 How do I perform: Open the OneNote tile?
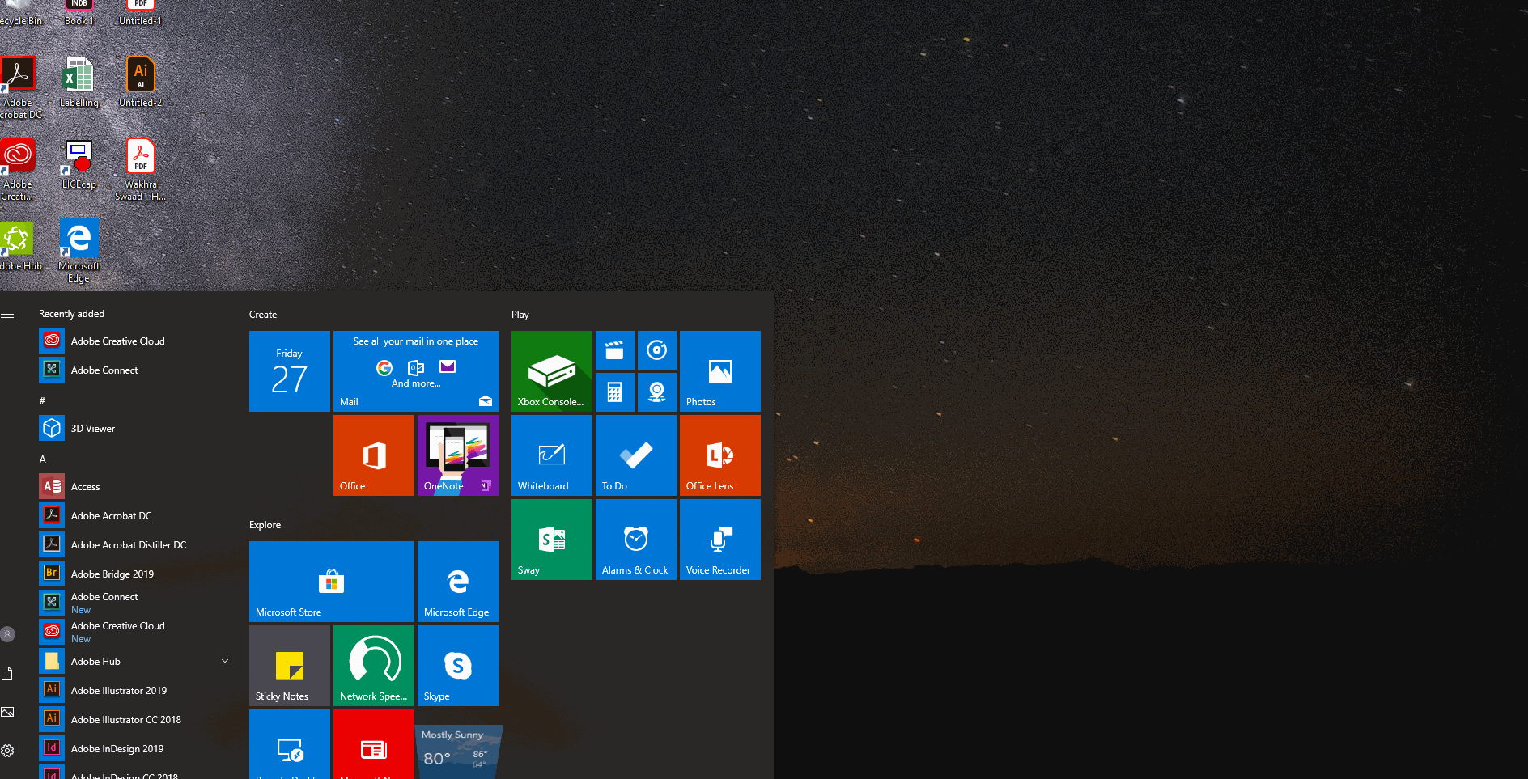pyautogui.click(x=457, y=455)
